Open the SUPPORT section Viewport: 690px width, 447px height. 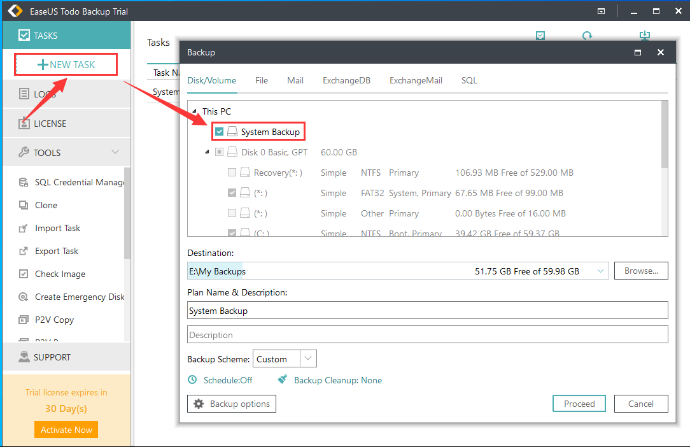[66, 357]
